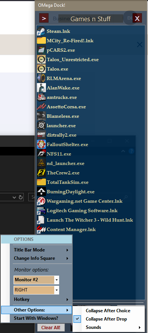Select Other Options menu entry

coord(37,310)
